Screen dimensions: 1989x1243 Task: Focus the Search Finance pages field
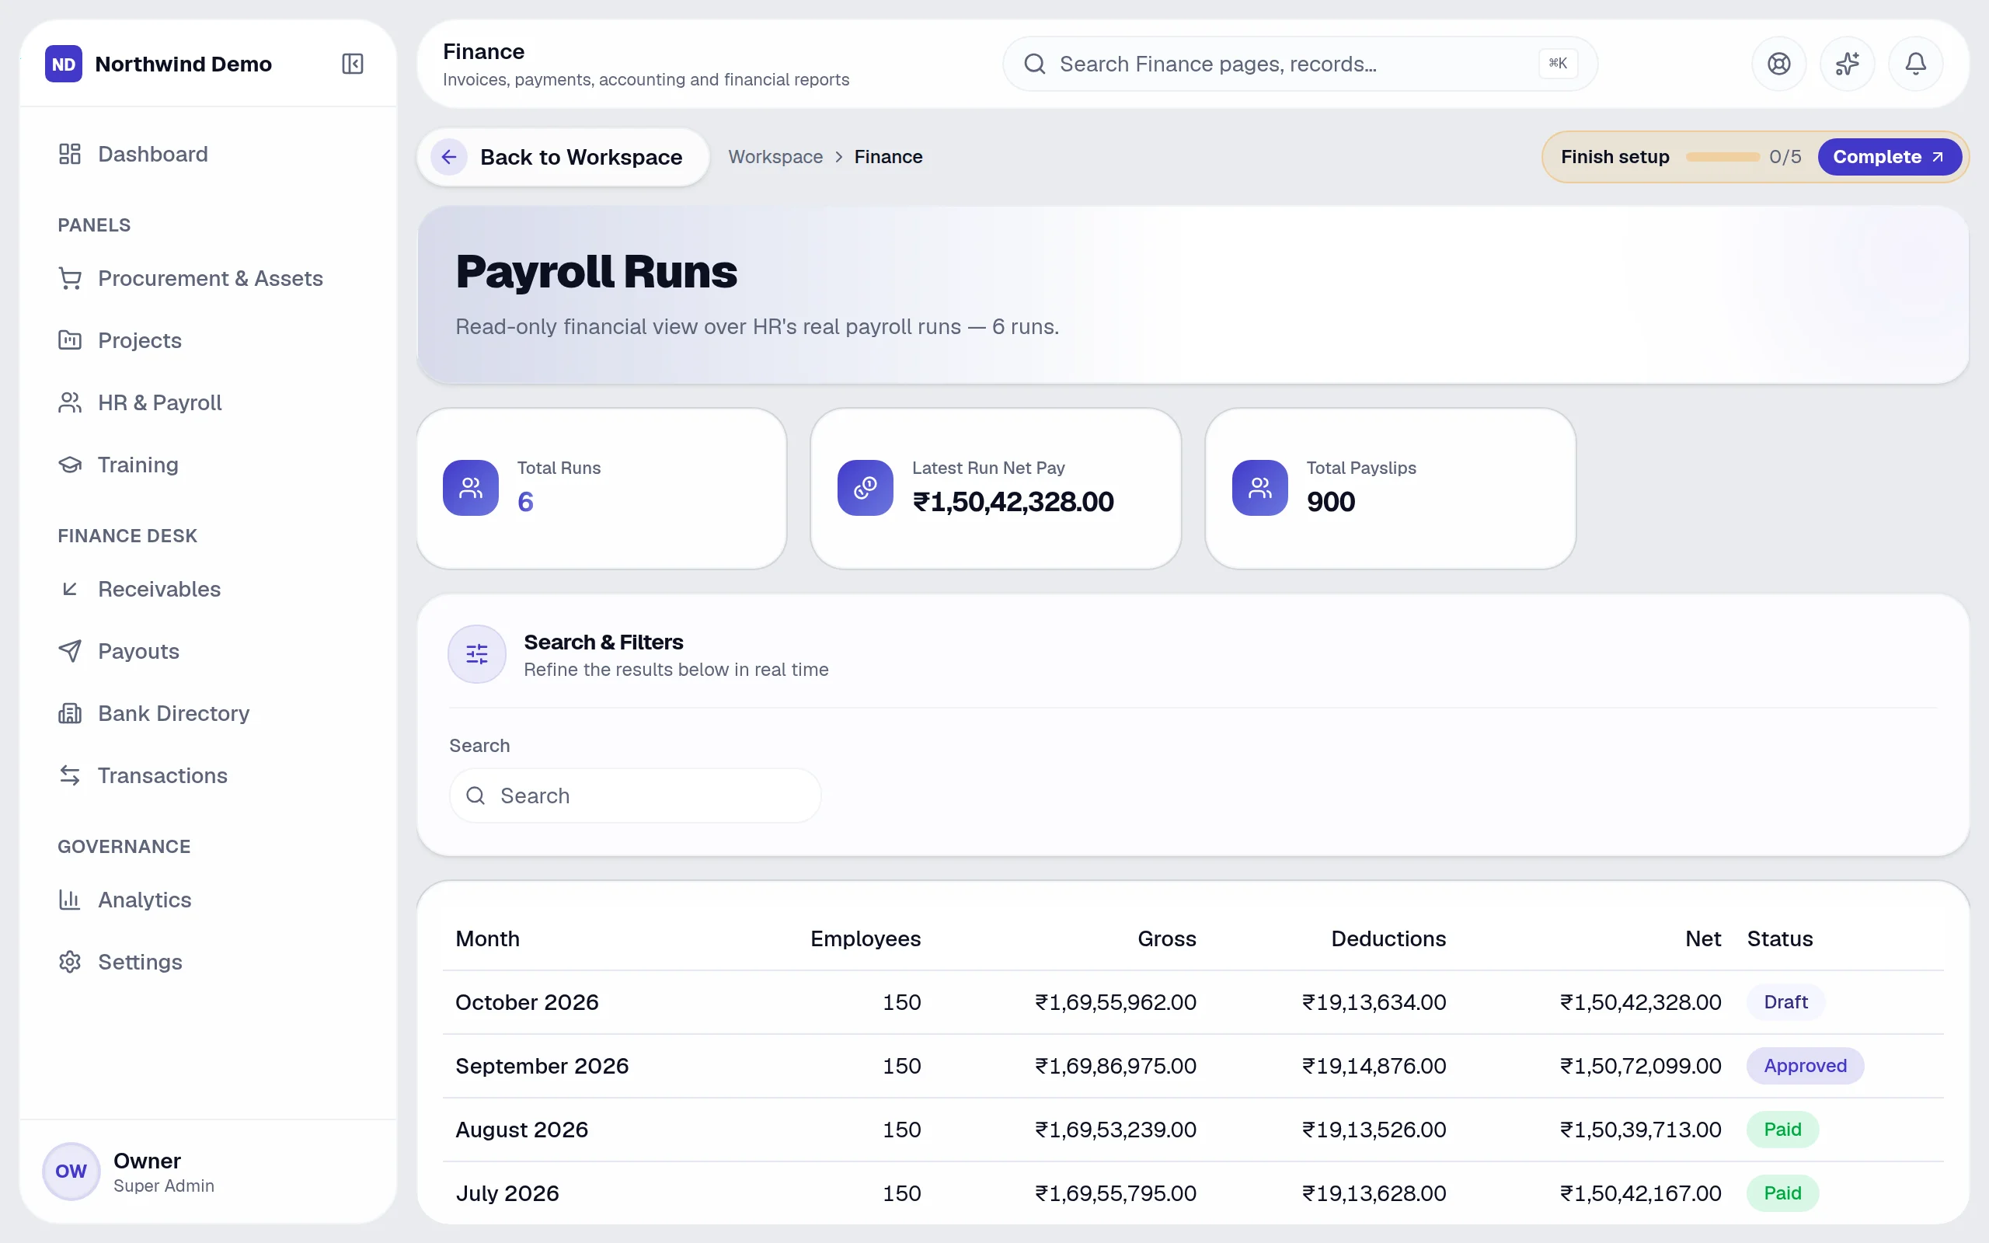[x=1299, y=63]
